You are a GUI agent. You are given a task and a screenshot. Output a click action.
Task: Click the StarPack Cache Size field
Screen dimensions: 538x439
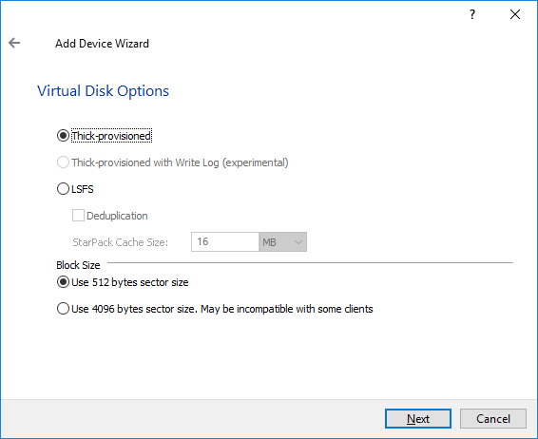(224, 241)
